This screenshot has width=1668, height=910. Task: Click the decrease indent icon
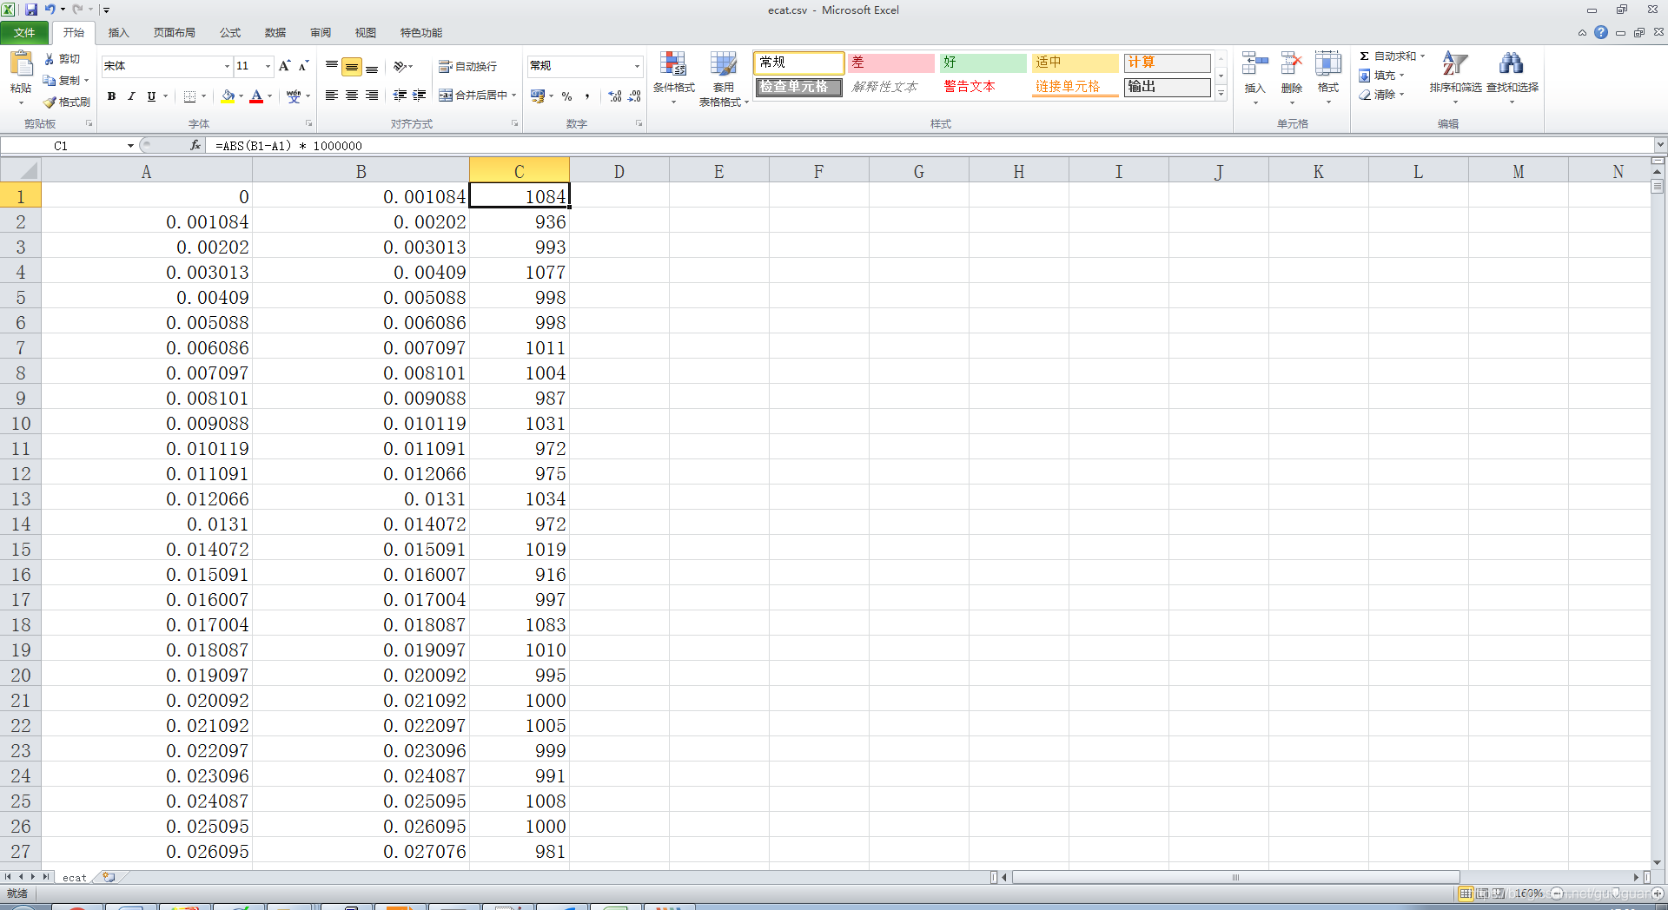[x=400, y=96]
